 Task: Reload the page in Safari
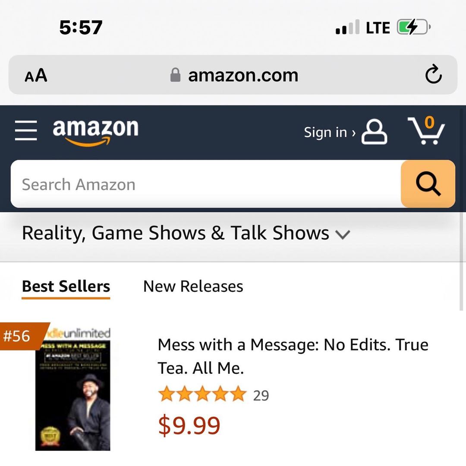click(x=433, y=74)
